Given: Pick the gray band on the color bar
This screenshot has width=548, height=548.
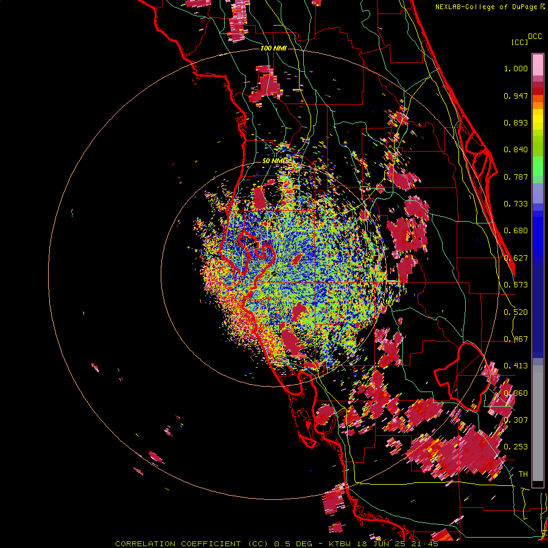Looking at the screenshot, I should tap(538, 423).
